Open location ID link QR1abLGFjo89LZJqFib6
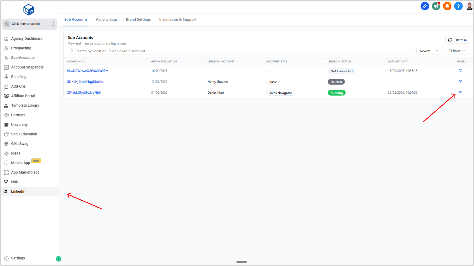This screenshot has width=474, height=266. coord(84,93)
